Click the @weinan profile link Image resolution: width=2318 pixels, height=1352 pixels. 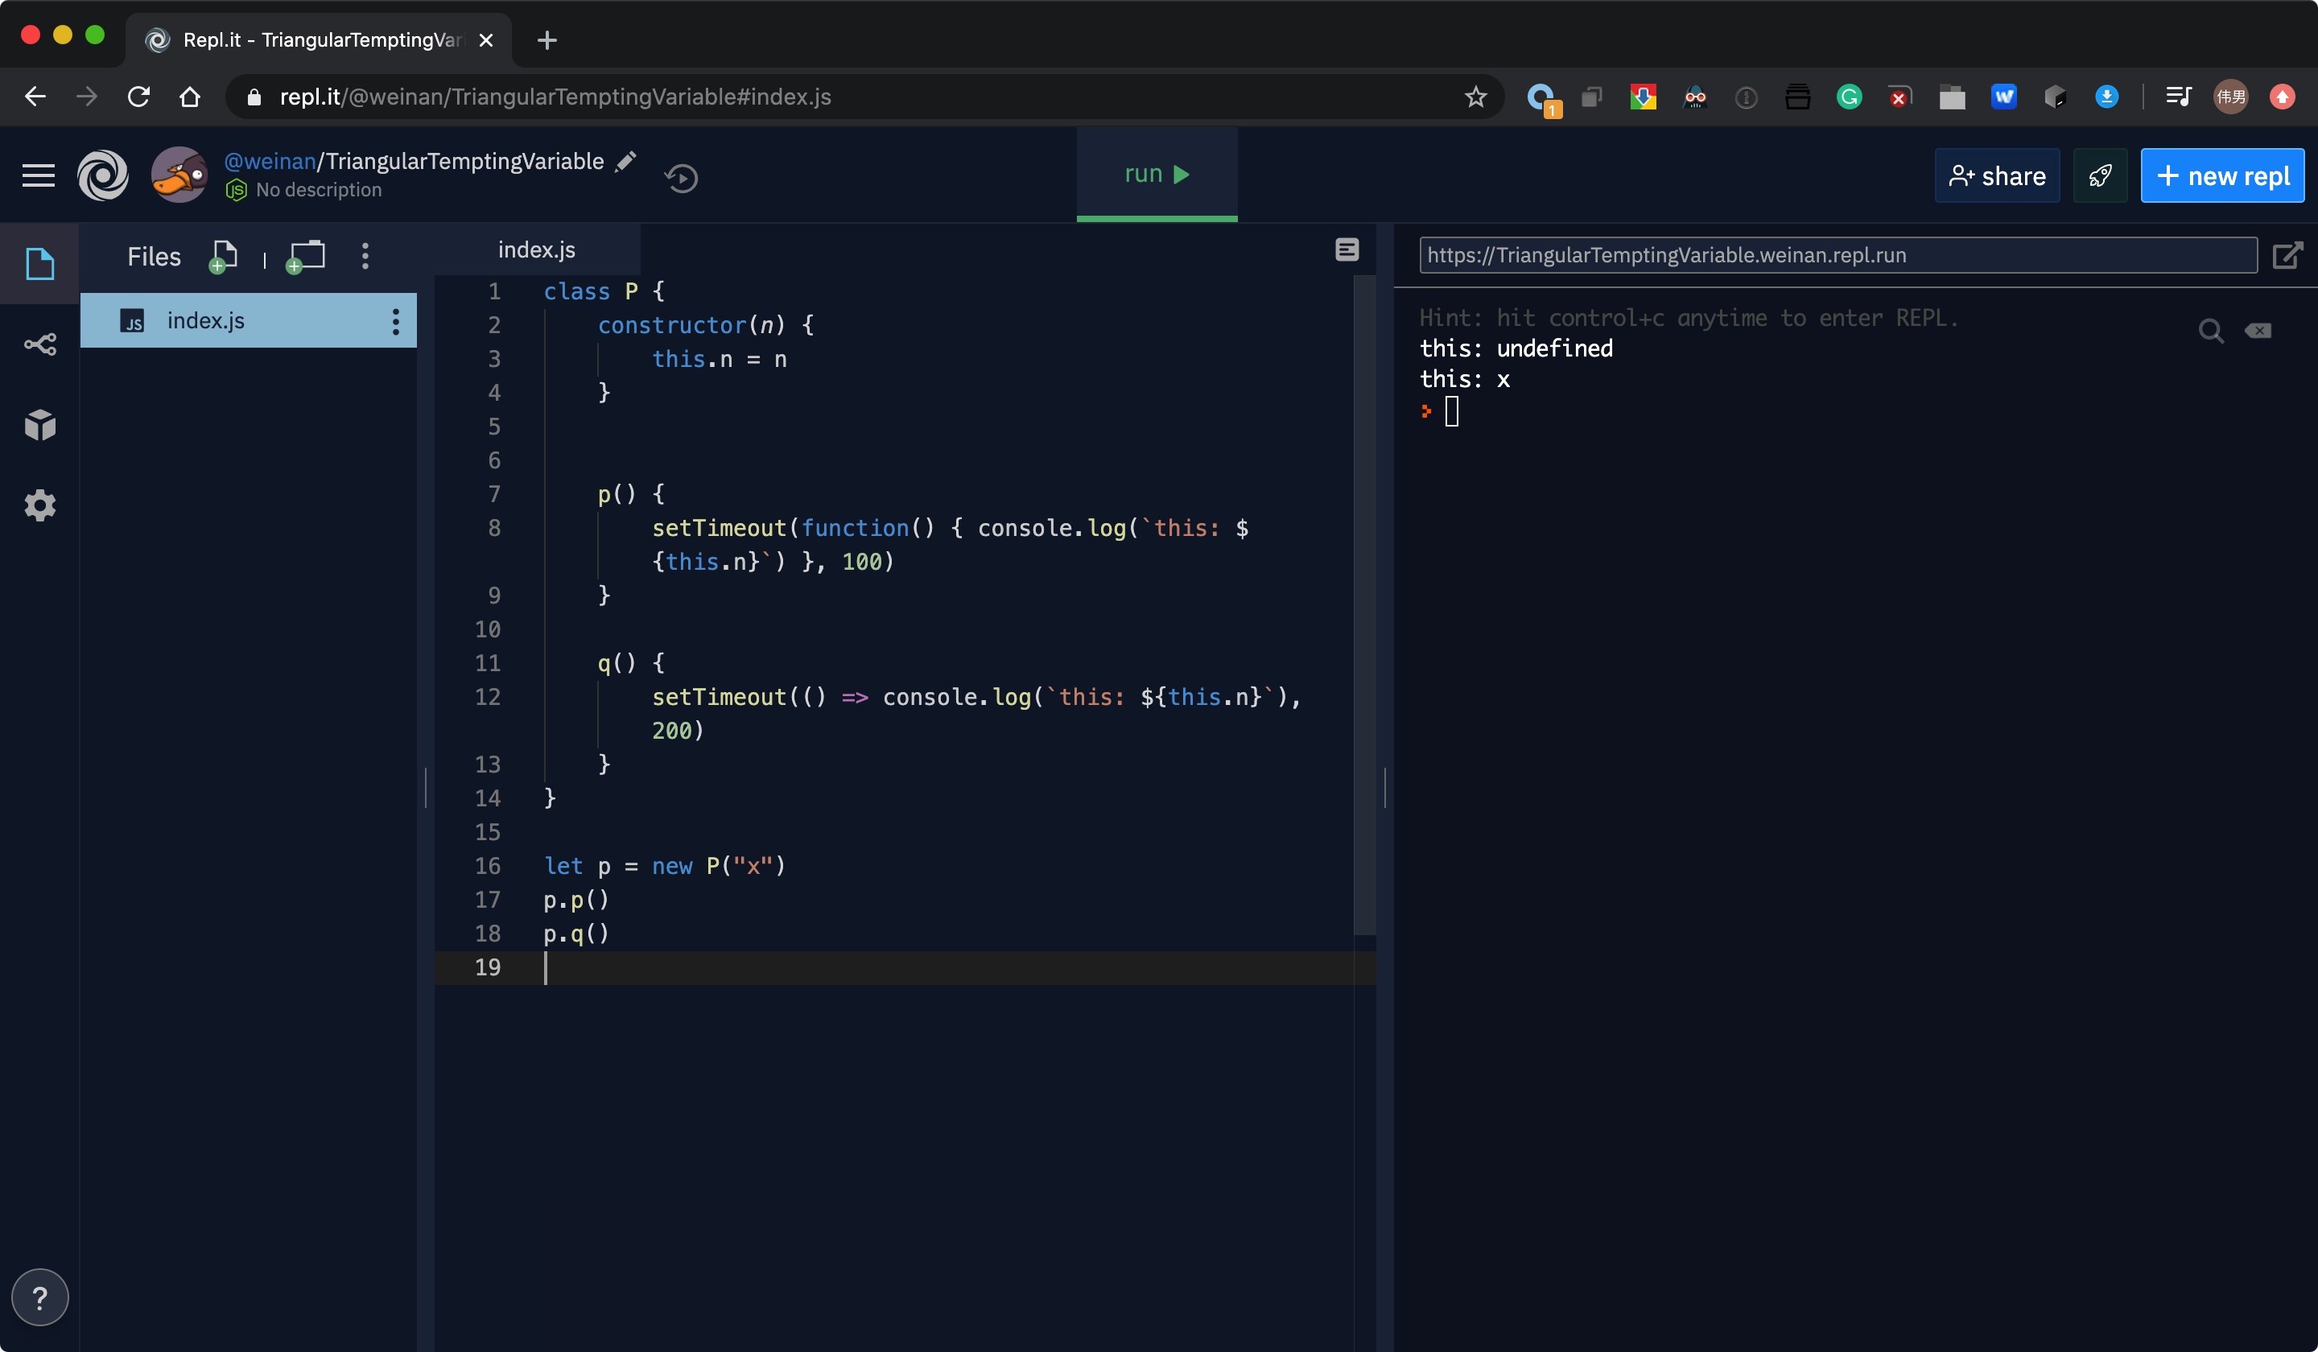pyautogui.click(x=270, y=161)
